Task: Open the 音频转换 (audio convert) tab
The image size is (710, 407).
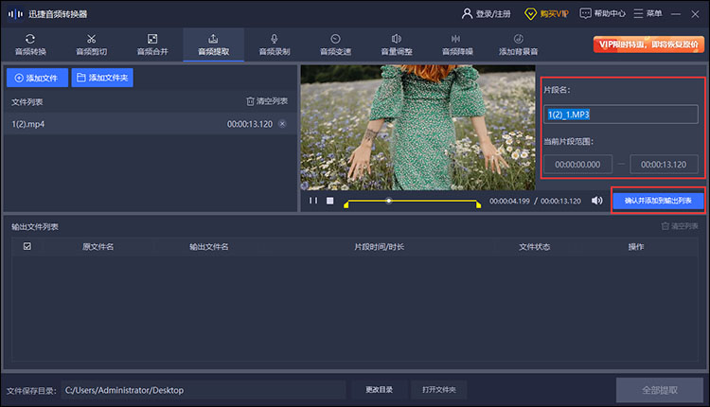Action: (x=30, y=44)
